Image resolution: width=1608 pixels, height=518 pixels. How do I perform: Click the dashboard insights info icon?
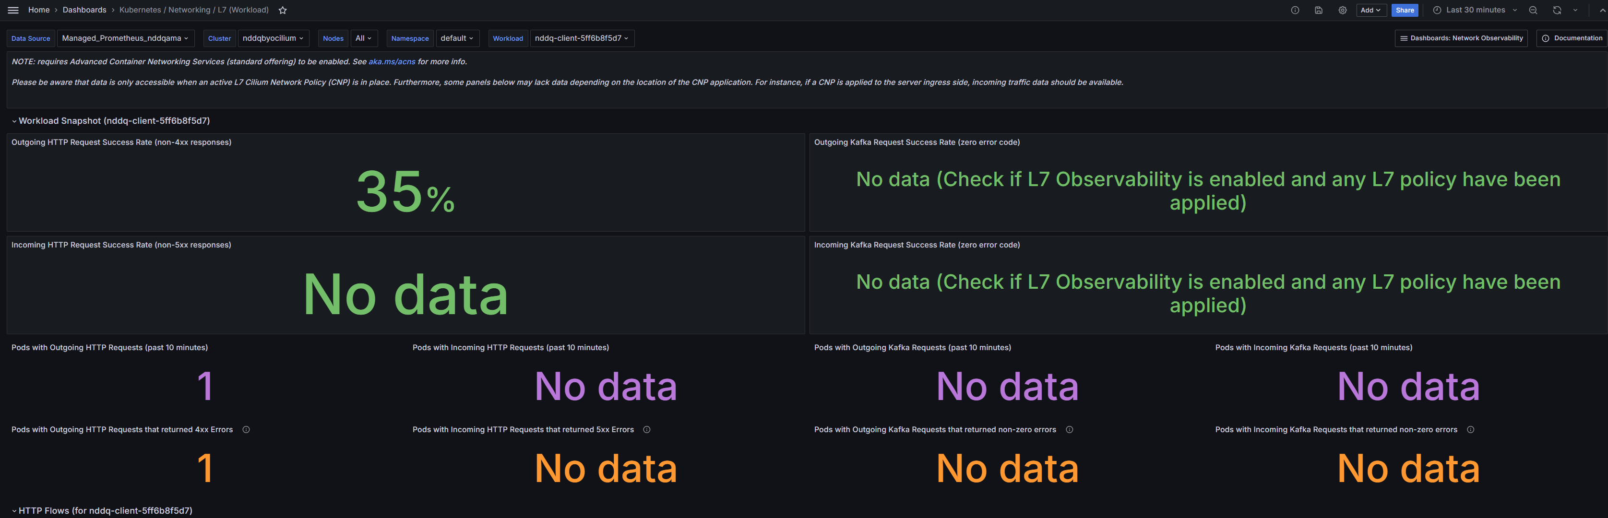tap(1295, 10)
